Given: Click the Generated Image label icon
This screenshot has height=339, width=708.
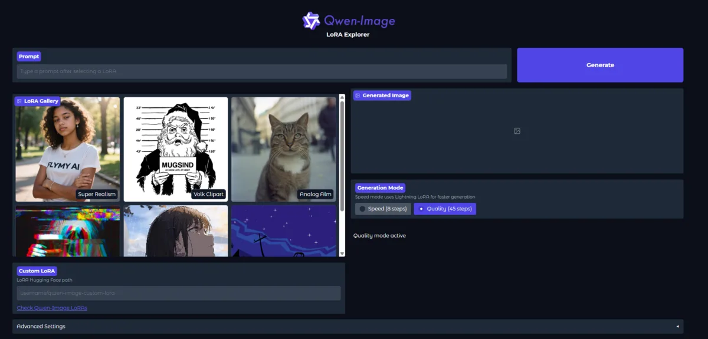Looking at the screenshot, I should [x=358, y=95].
